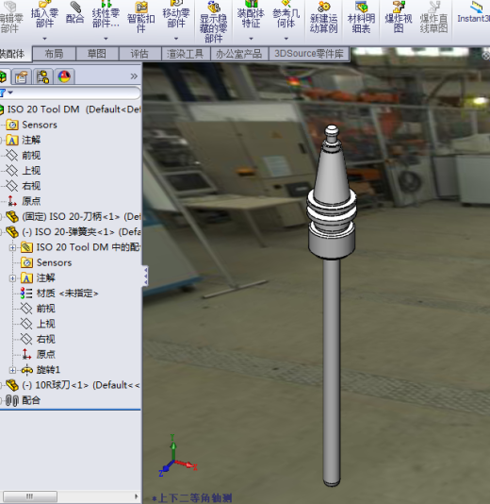Image resolution: width=490 pixels, height=504 pixels.
Task: Click the '上下二等角轴测' view label
Action: 192,498
